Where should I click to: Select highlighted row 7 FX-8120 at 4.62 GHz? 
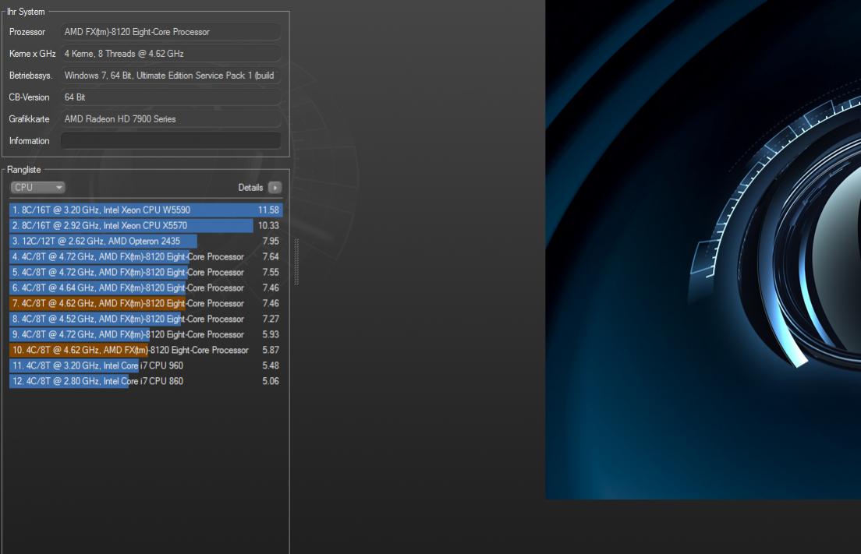point(146,303)
